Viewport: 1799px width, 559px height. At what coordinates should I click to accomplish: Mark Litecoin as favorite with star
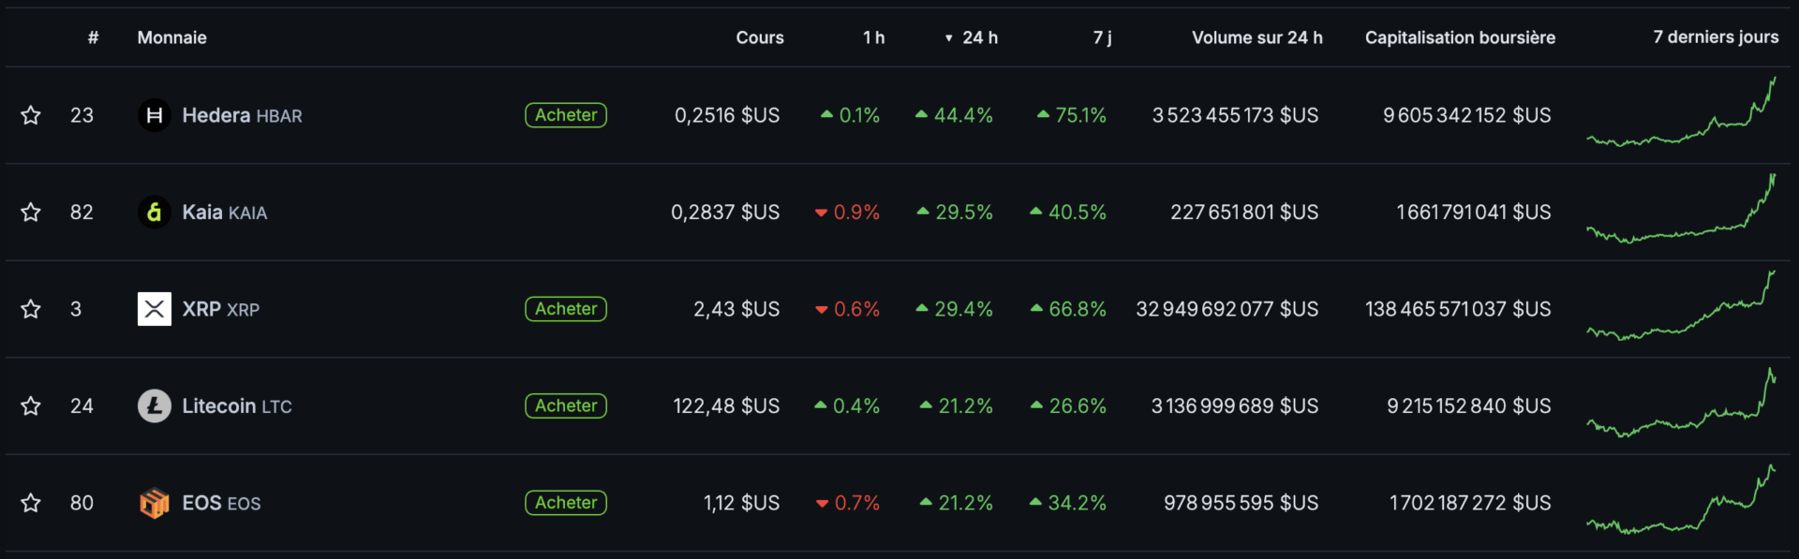pyautogui.click(x=31, y=406)
